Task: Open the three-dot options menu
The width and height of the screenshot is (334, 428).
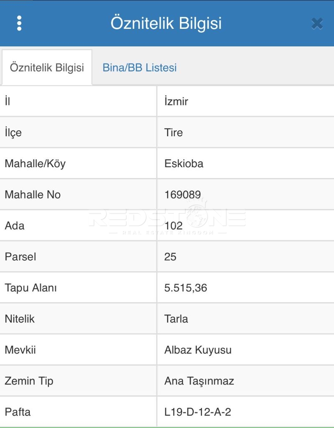Action: [x=19, y=23]
